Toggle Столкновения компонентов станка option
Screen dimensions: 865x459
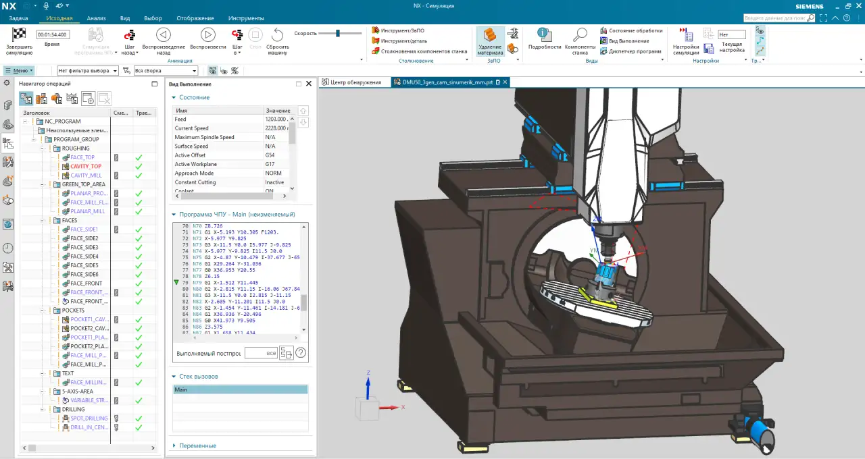(x=419, y=51)
